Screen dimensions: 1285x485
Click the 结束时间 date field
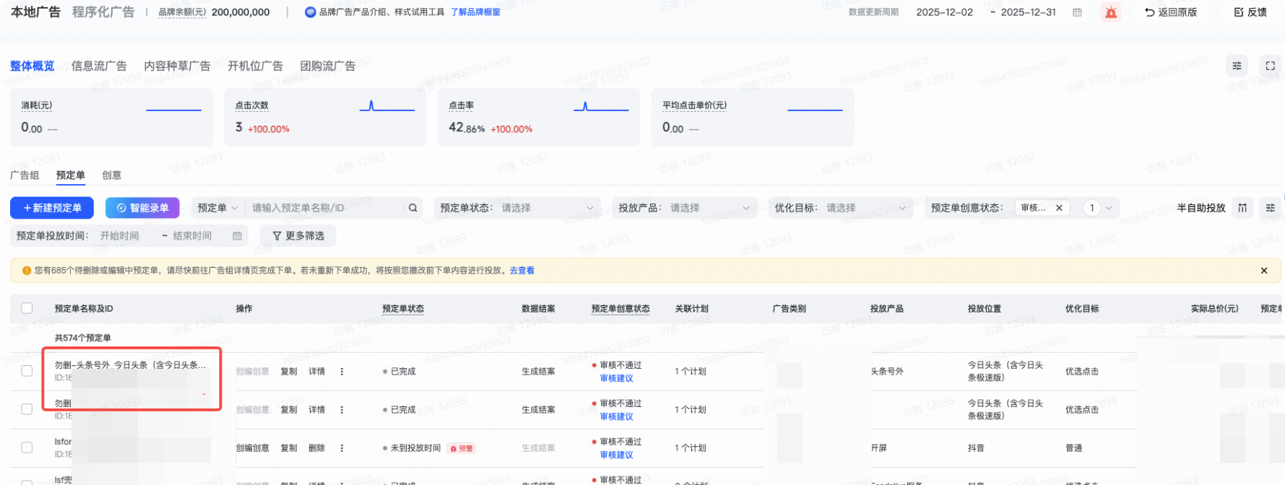tap(192, 236)
